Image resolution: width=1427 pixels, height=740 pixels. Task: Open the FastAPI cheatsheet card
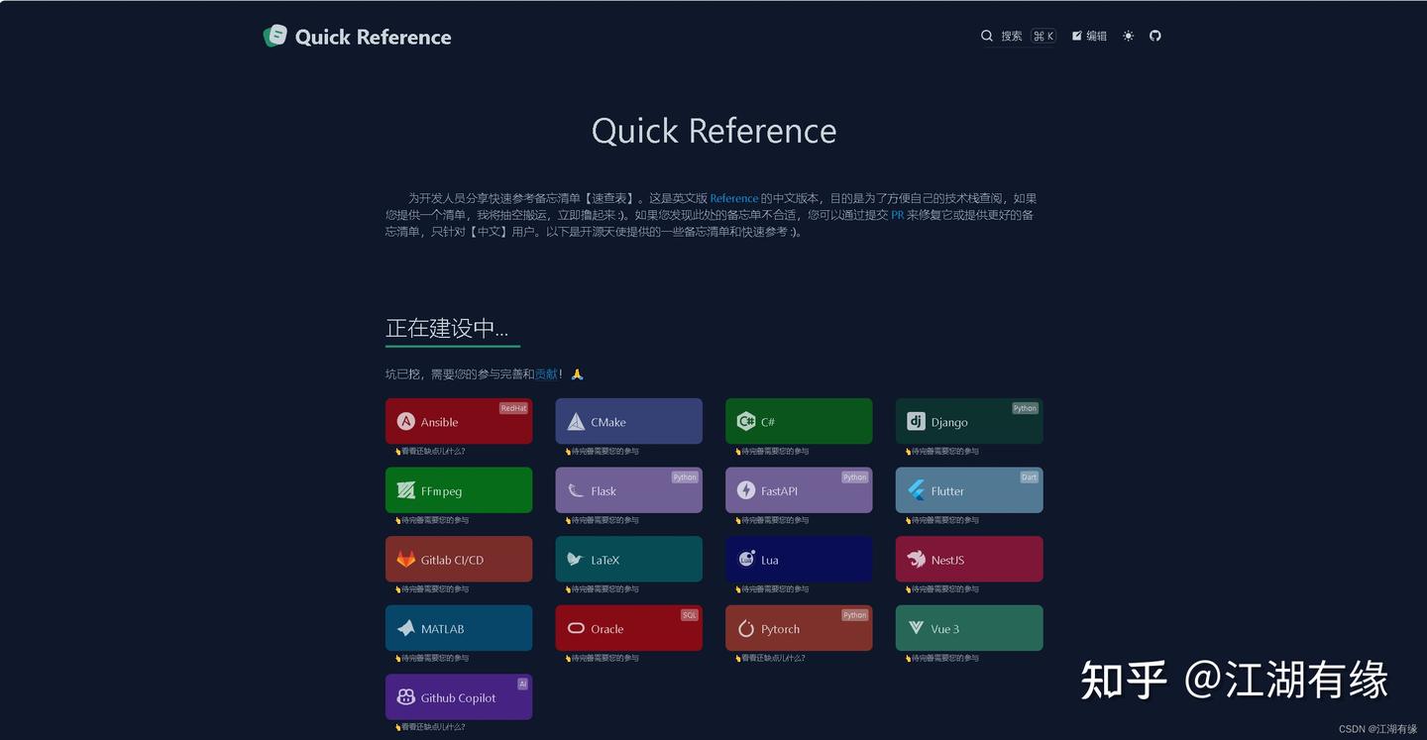tap(799, 489)
